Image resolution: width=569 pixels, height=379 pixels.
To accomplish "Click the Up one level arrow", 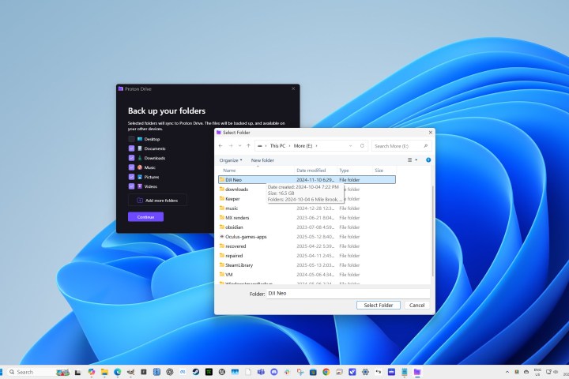I will point(248,146).
